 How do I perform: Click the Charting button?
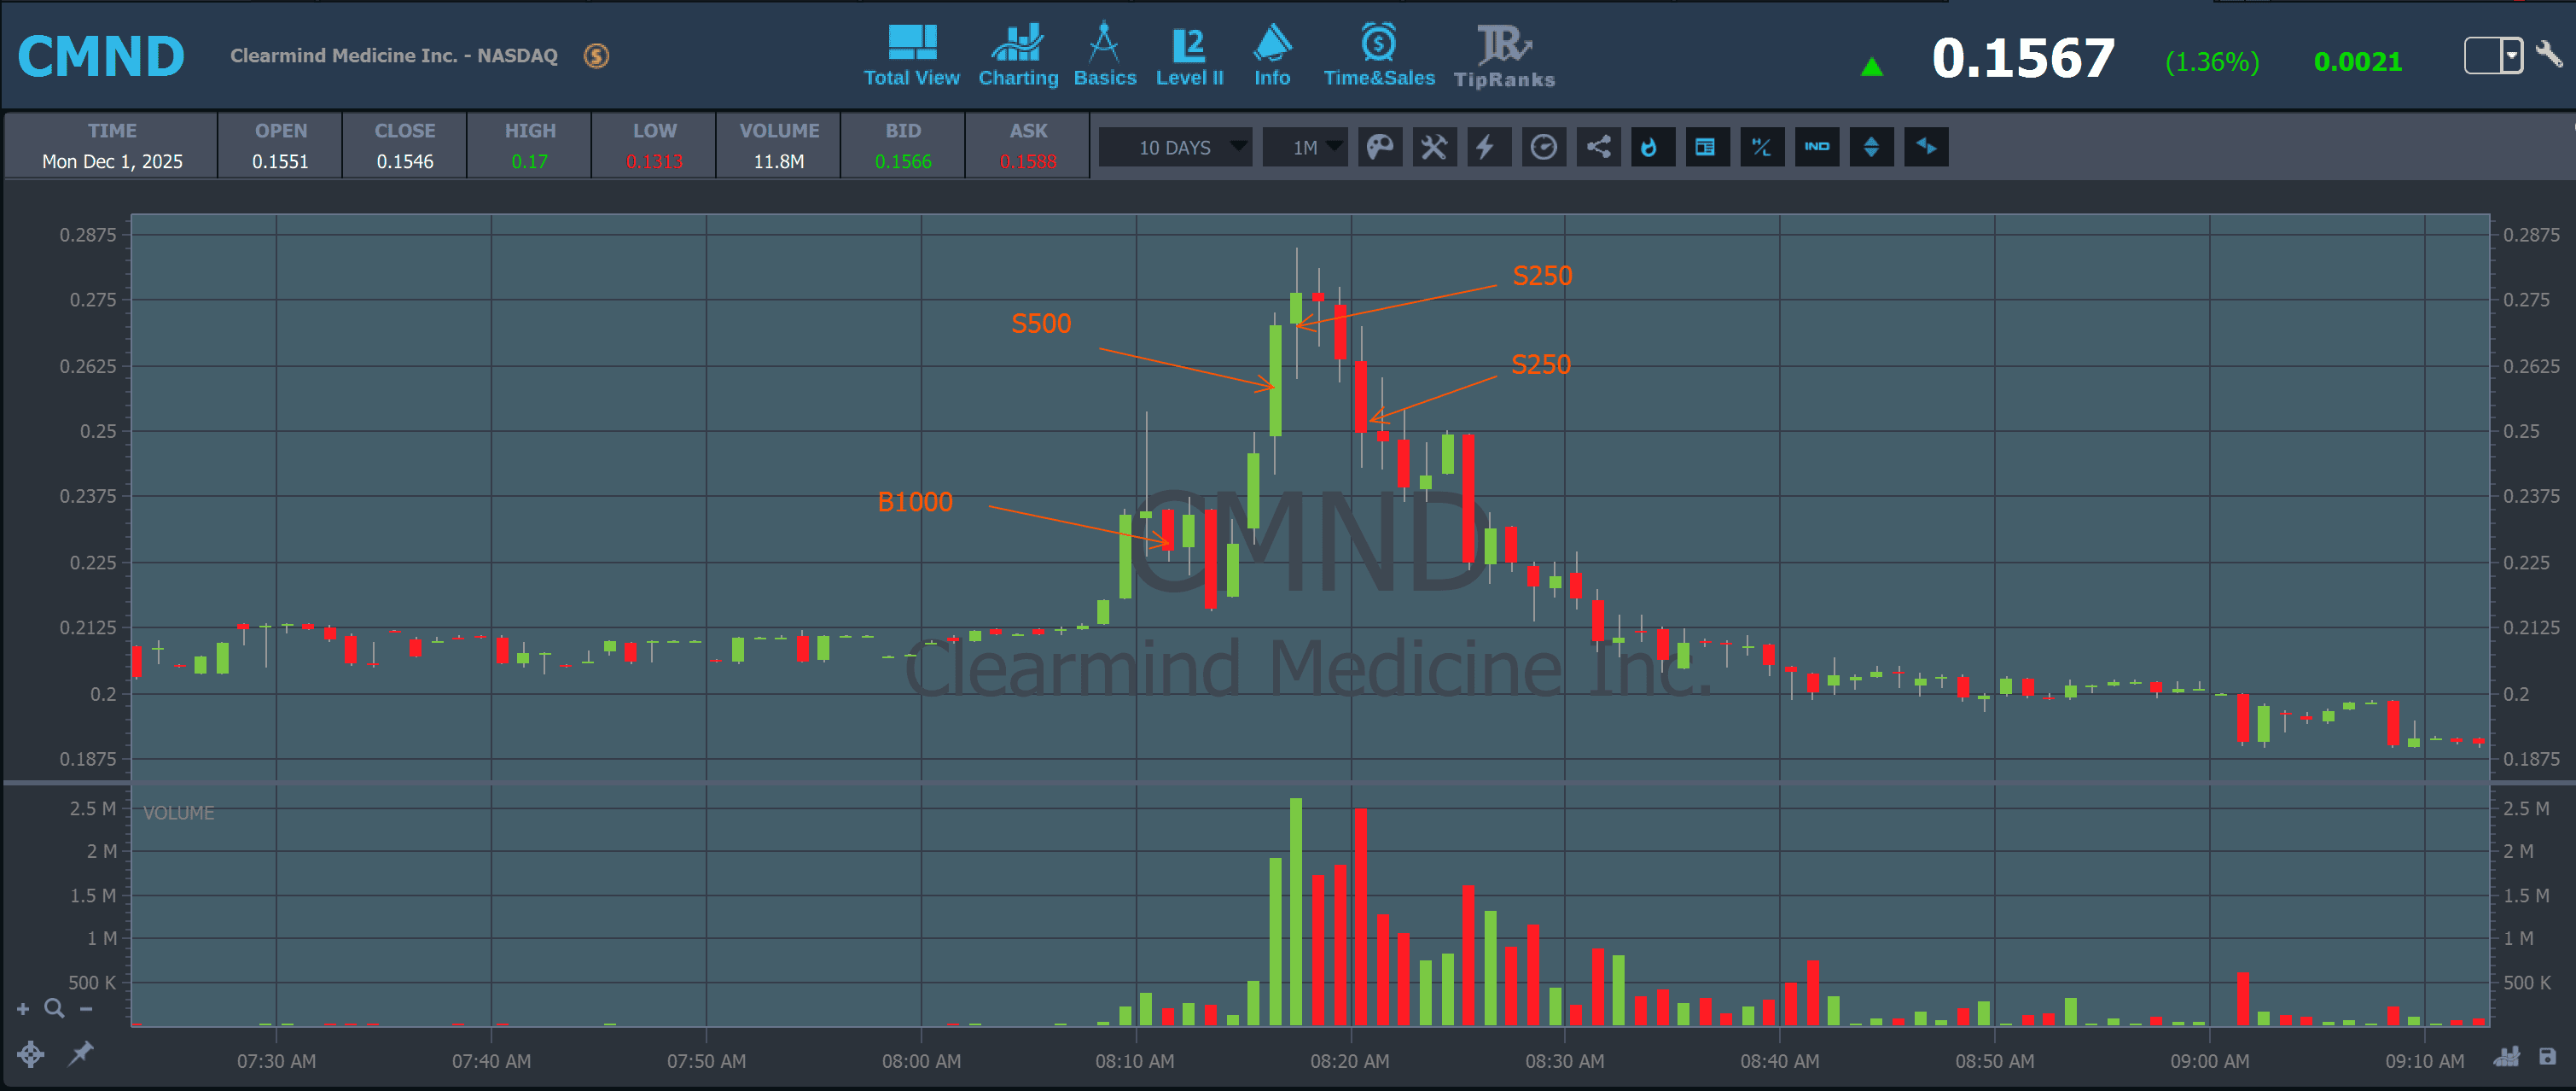(1017, 57)
